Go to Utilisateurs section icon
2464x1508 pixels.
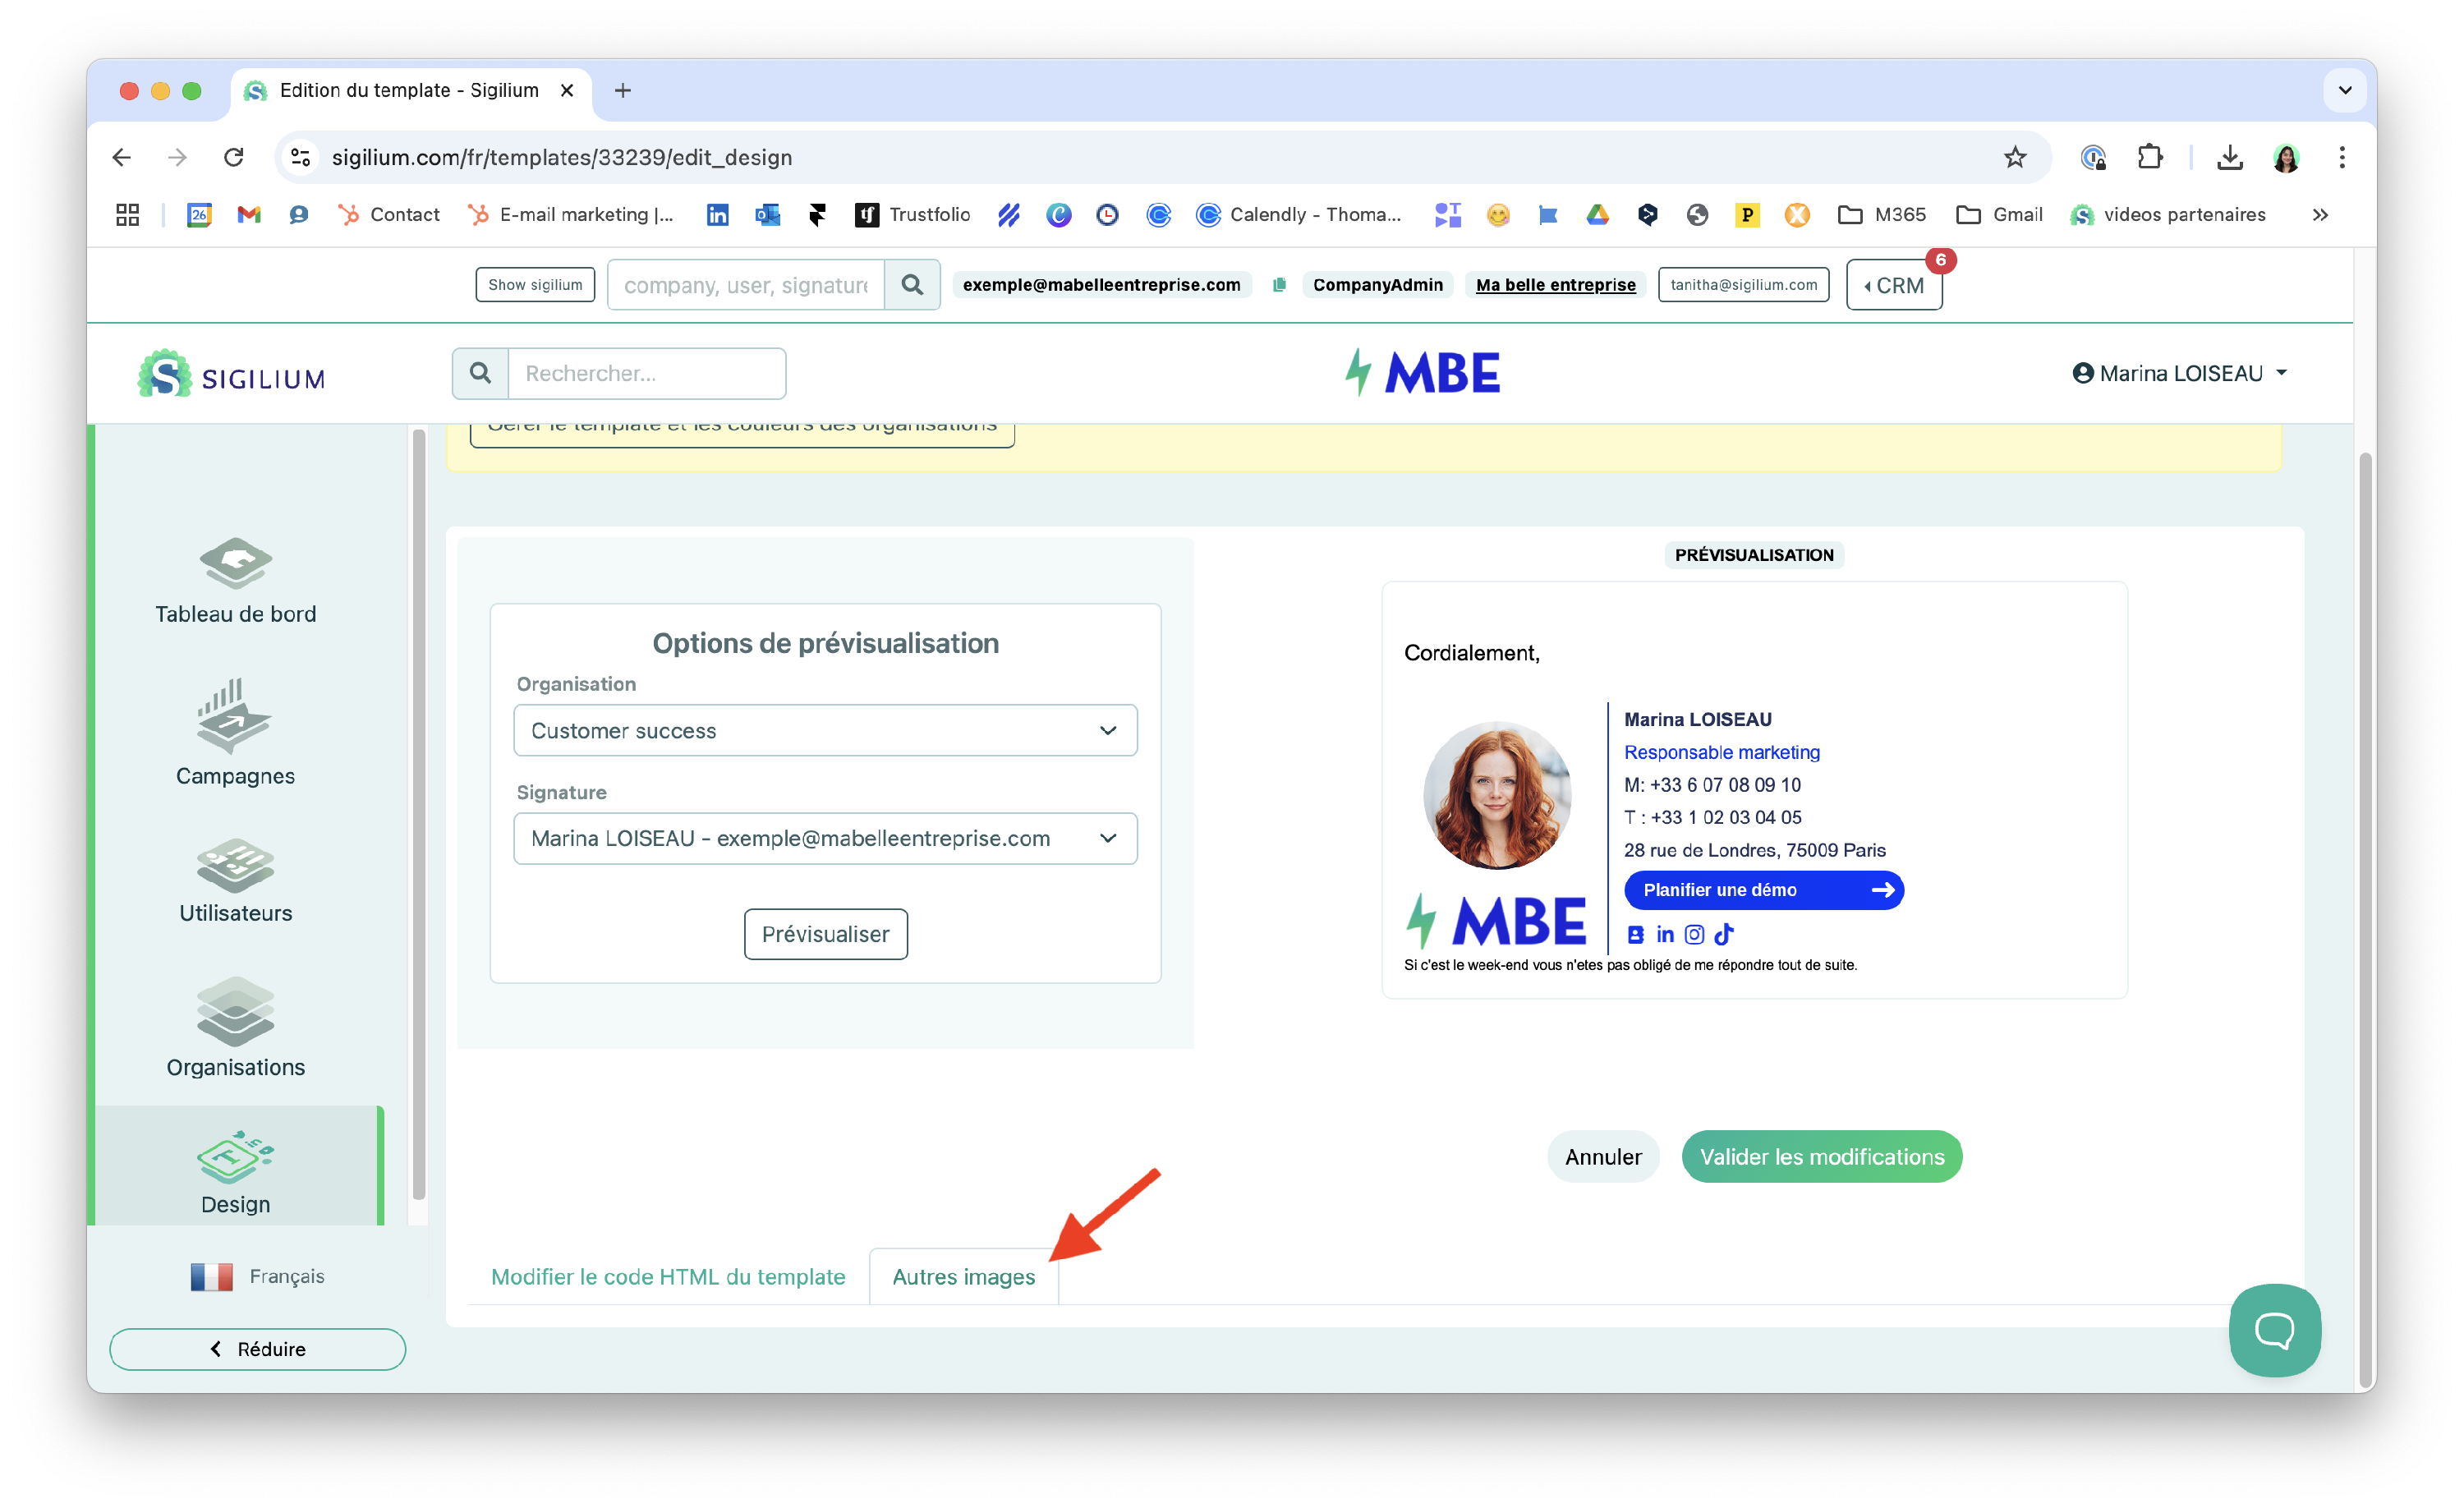[235, 865]
